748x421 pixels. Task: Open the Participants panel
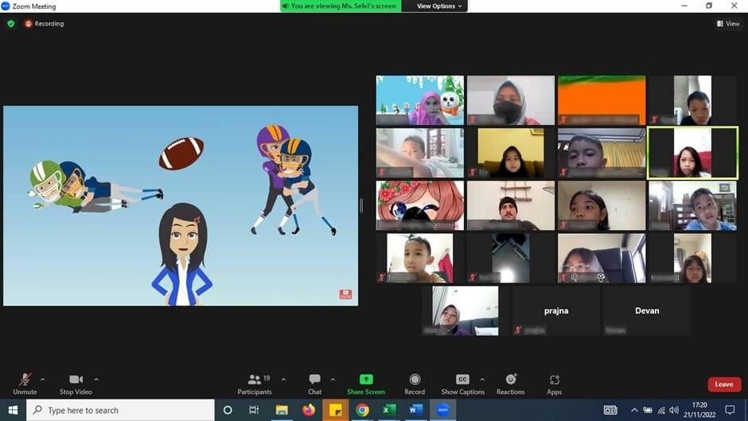tap(255, 383)
